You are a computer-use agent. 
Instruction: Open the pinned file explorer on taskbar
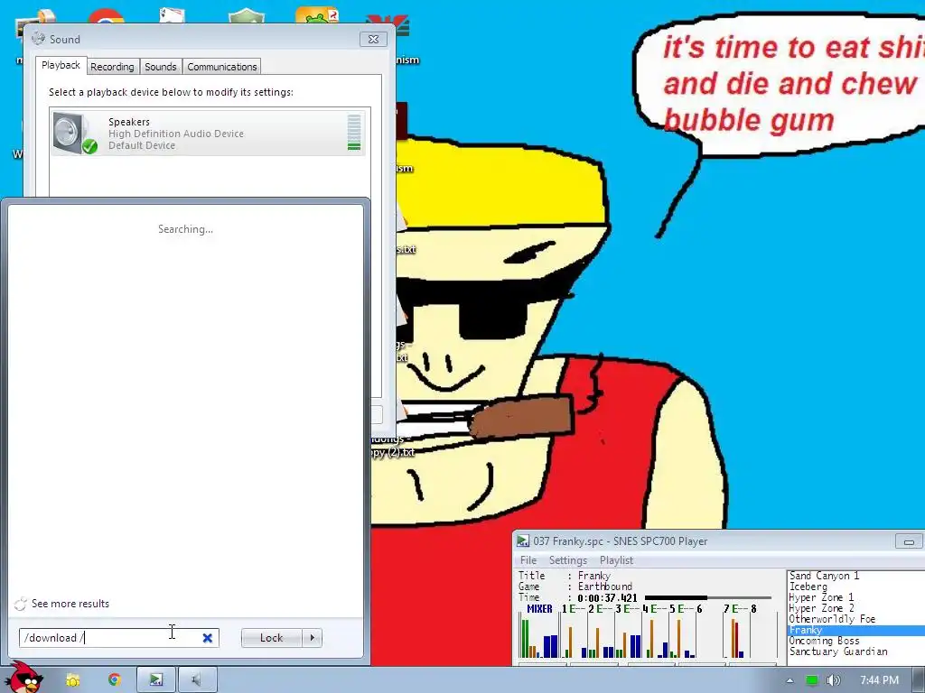(x=73, y=680)
